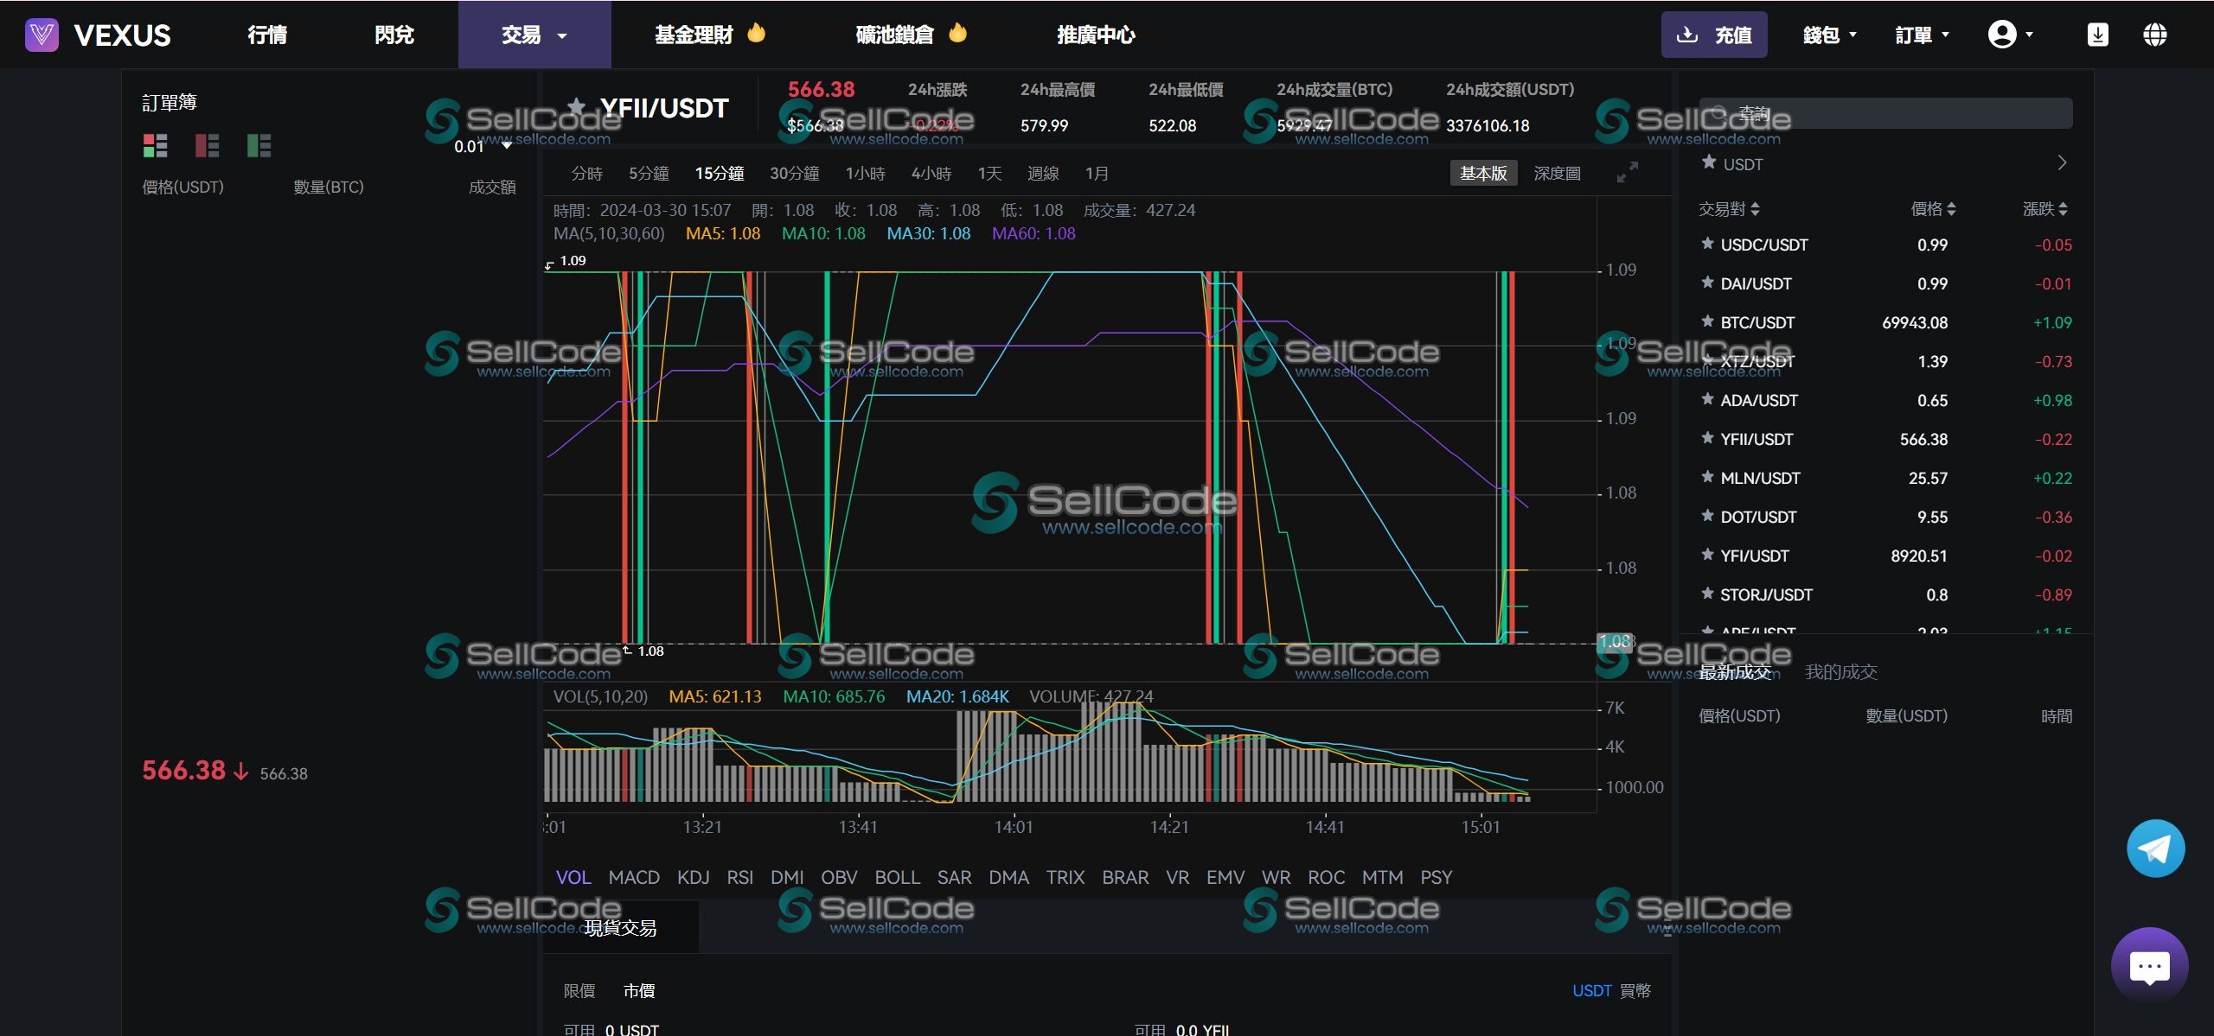Image resolution: width=2214 pixels, height=1036 pixels.
Task: Show sell-orders-only order book view
Action: coord(207,145)
